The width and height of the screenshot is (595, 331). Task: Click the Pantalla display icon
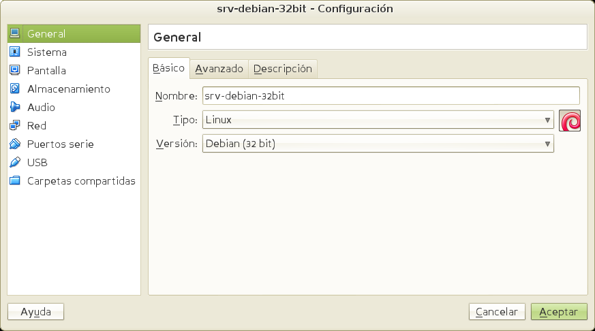[x=15, y=70]
